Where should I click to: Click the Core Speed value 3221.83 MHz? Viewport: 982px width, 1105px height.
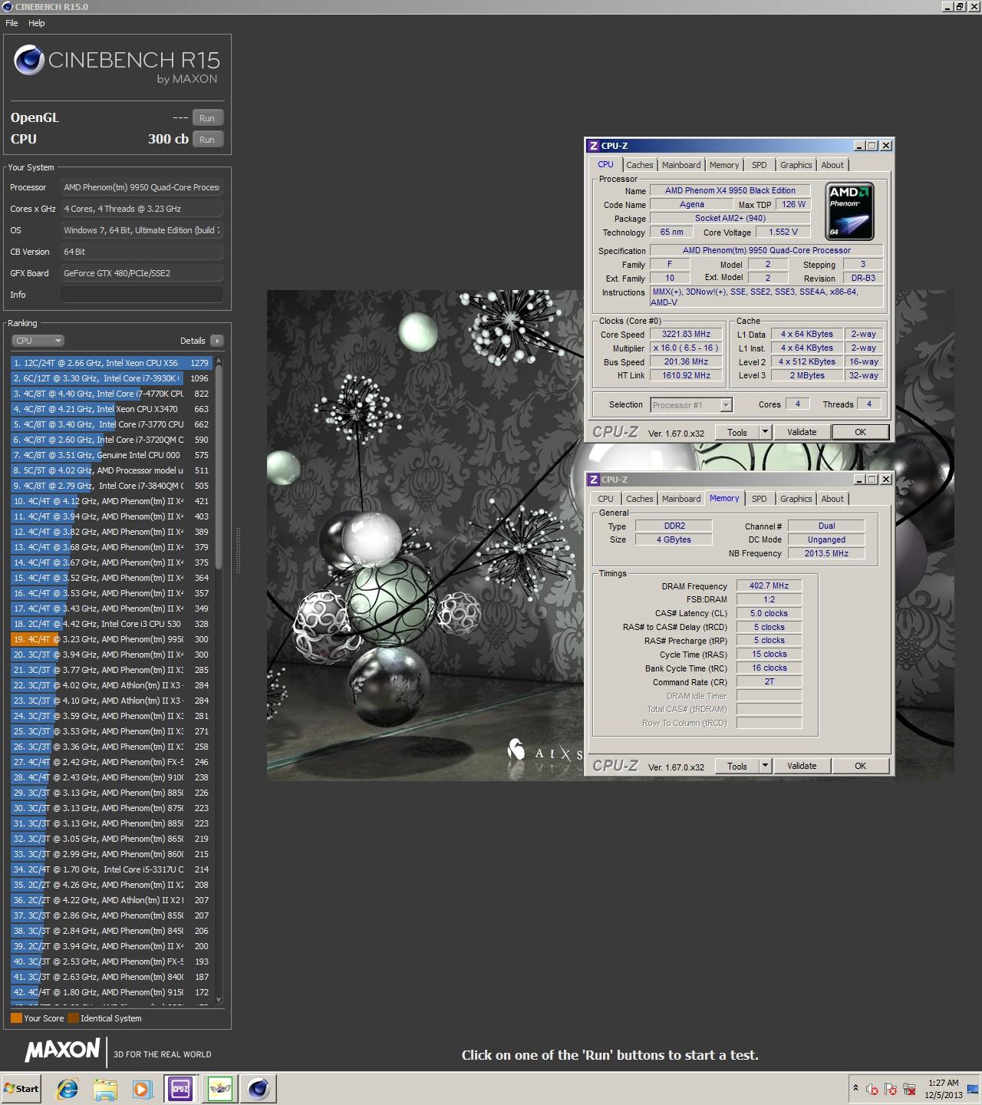[x=686, y=334]
